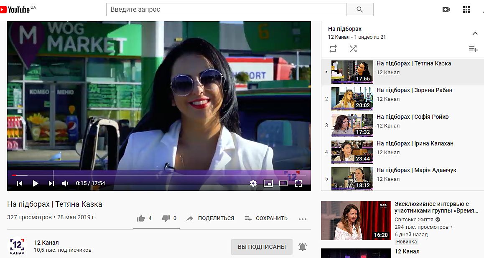Click the notification bell icon
The image size is (484, 258).
[302, 247]
